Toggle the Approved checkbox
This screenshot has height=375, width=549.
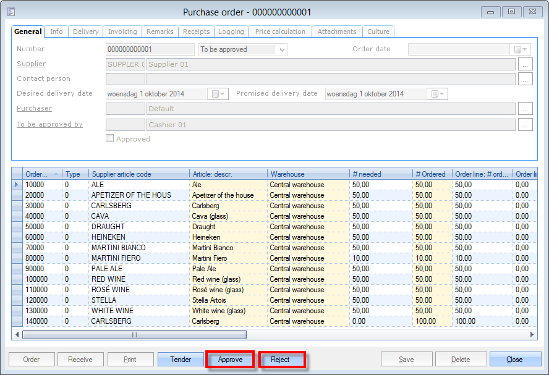(x=110, y=139)
